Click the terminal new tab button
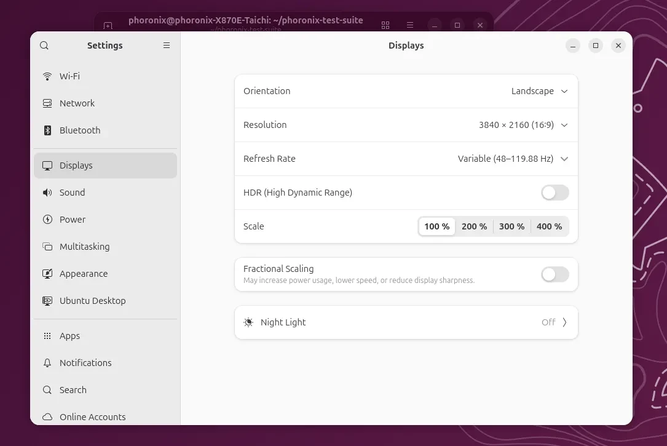The image size is (667, 446). (x=108, y=26)
